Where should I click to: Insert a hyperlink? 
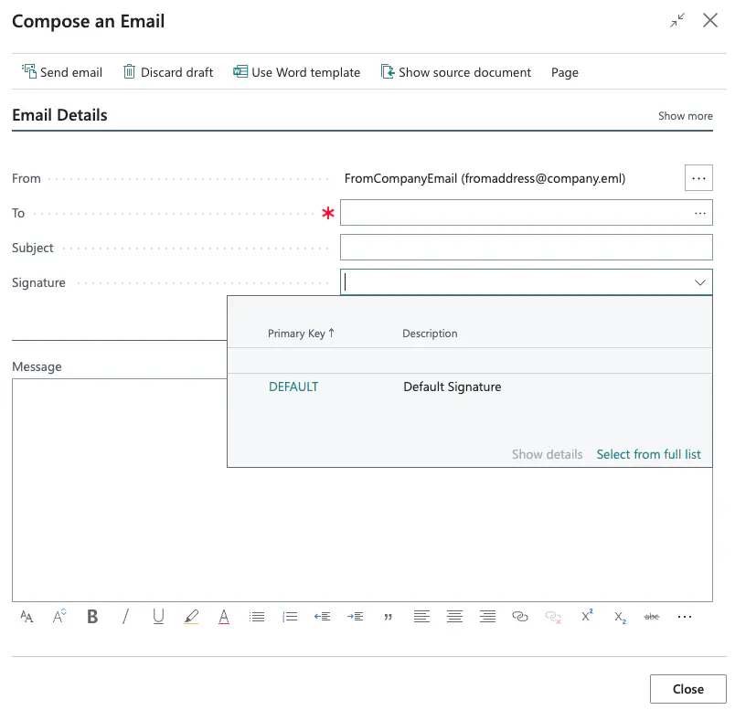coord(520,617)
